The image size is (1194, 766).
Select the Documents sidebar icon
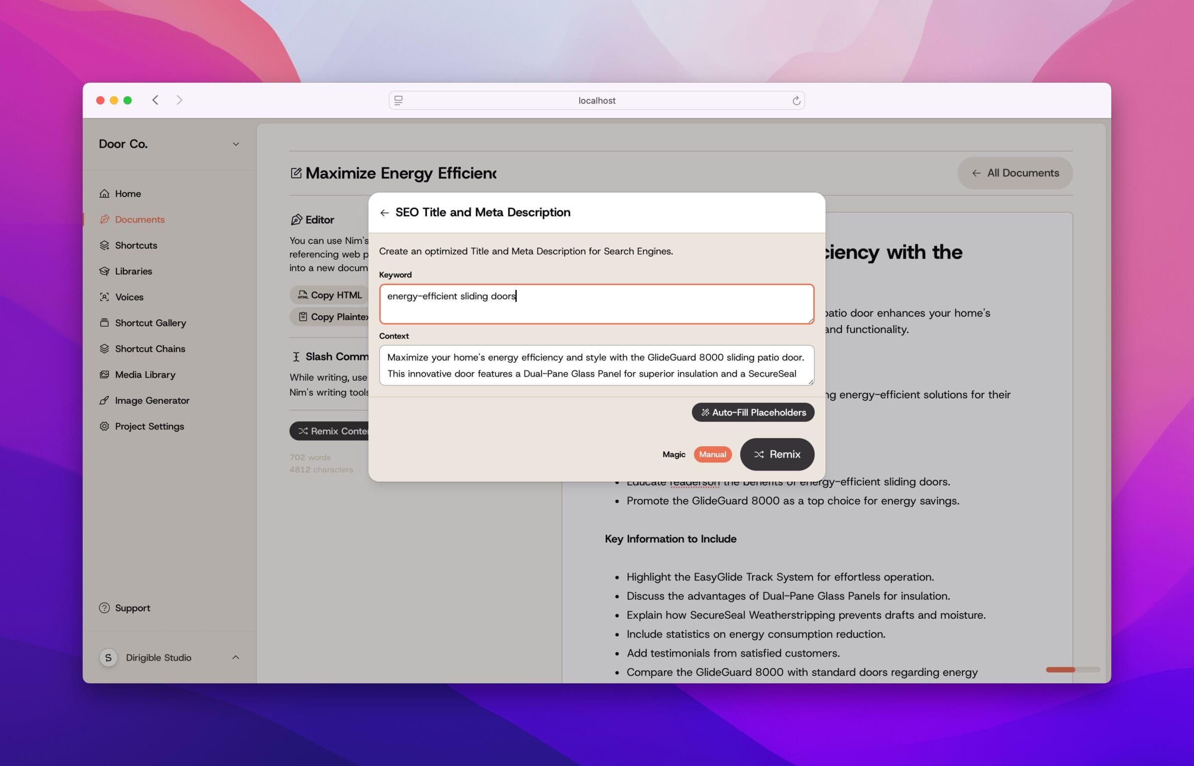click(x=104, y=218)
